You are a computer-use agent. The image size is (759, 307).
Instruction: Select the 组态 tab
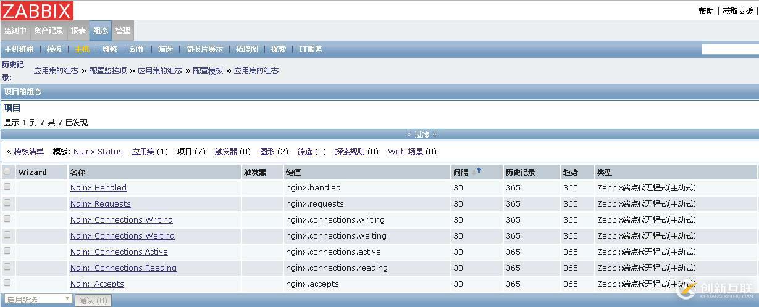pos(101,31)
